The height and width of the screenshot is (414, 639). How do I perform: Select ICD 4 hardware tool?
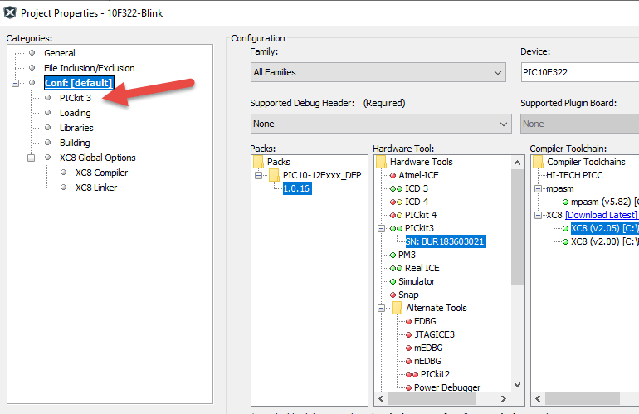click(417, 202)
